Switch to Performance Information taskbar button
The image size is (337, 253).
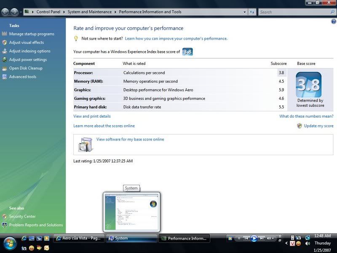click(184, 238)
